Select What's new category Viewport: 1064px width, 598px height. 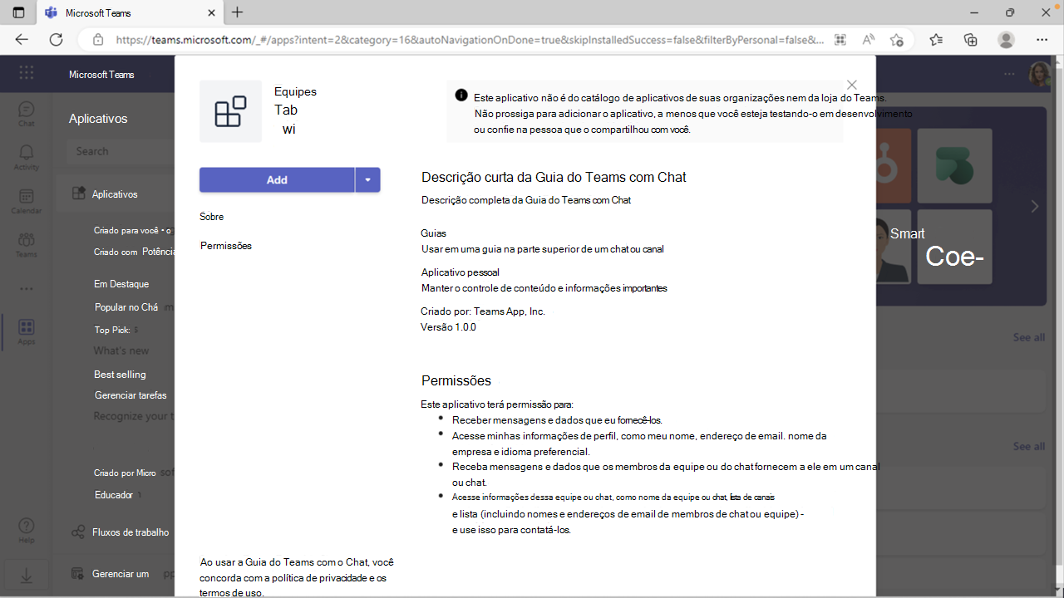click(x=121, y=350)
